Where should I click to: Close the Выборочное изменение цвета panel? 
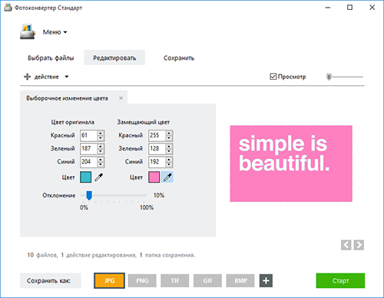tap(121, 98)
